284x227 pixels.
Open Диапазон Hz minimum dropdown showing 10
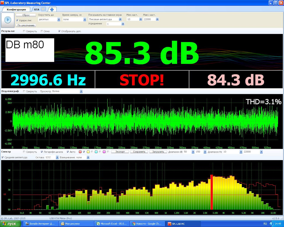tap(241, 152)
